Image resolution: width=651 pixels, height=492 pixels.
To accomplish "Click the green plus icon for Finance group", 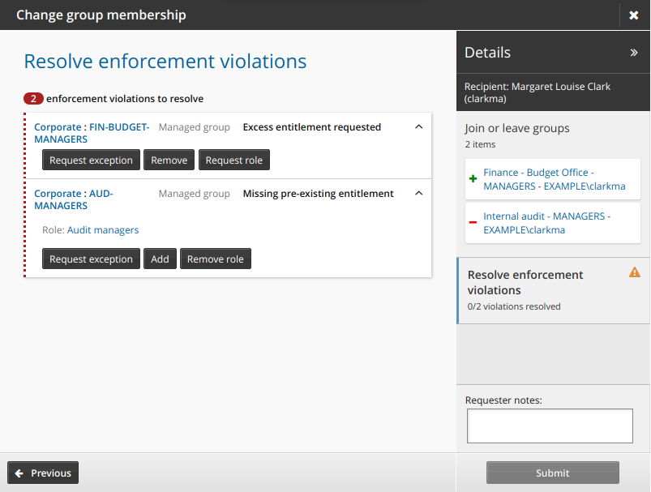I will [473, 178].
